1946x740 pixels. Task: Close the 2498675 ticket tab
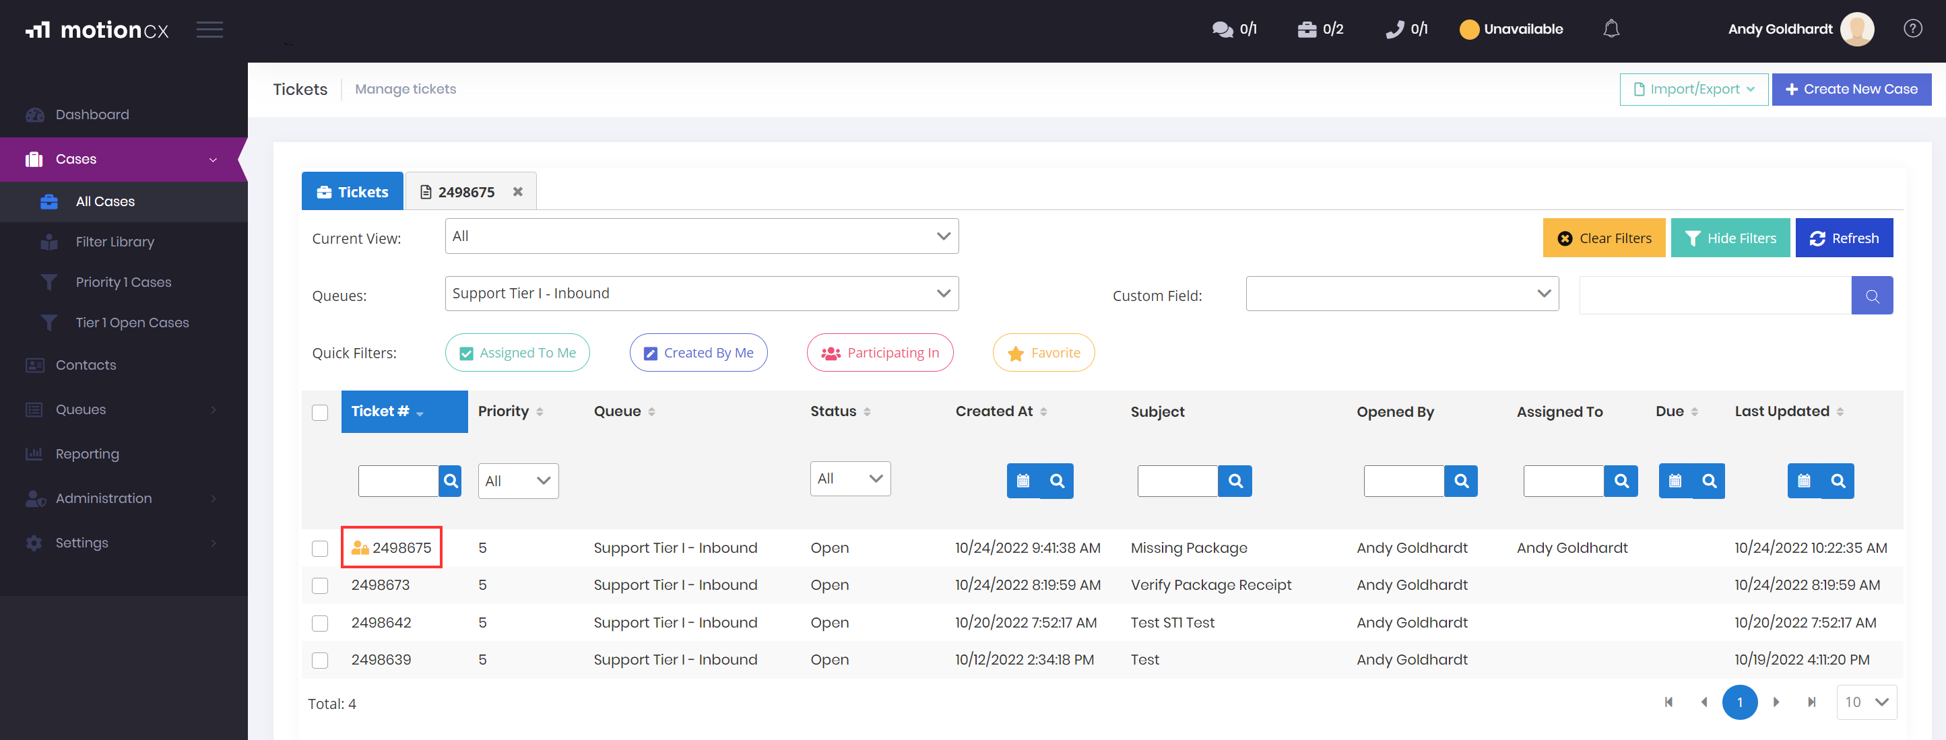pyautogui.click(x=517, y=192)
